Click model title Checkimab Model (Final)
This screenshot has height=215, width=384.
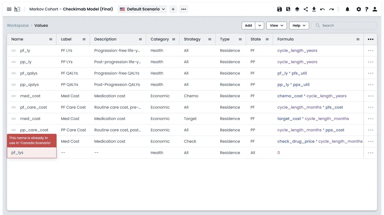click(88, 9)
